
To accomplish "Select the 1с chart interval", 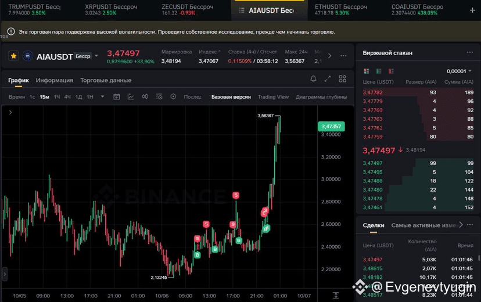I will (32, 97).
